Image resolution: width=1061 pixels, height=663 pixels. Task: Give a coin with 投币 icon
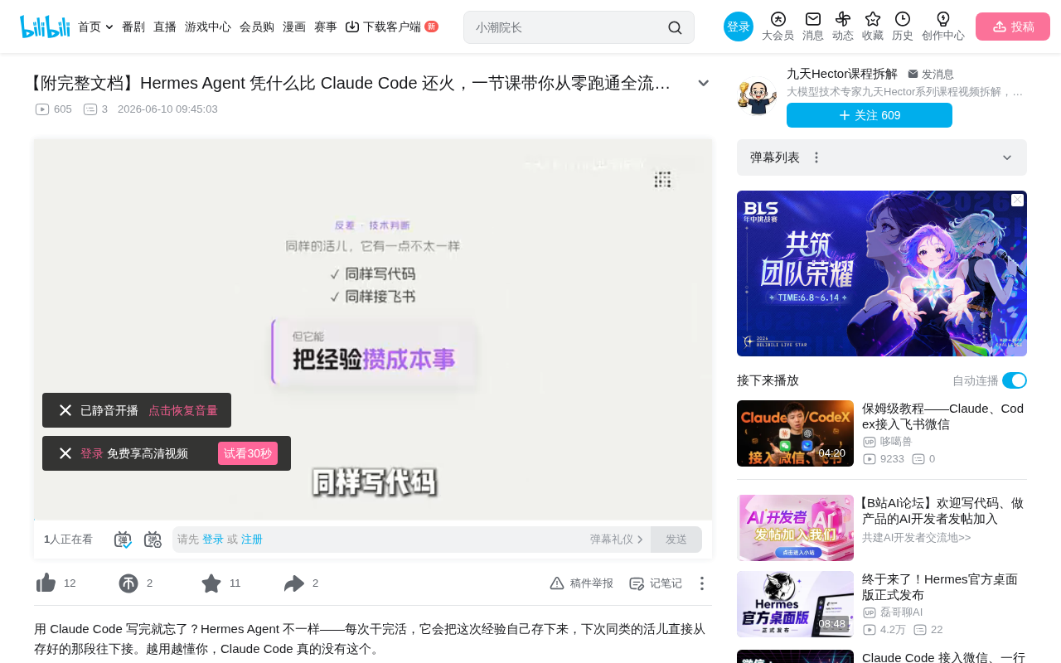pyautogui.click(x=128, y=583)
